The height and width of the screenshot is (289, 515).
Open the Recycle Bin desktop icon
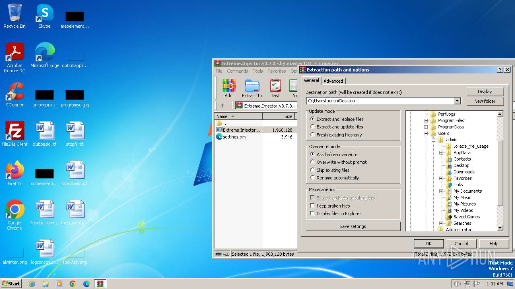14,16
